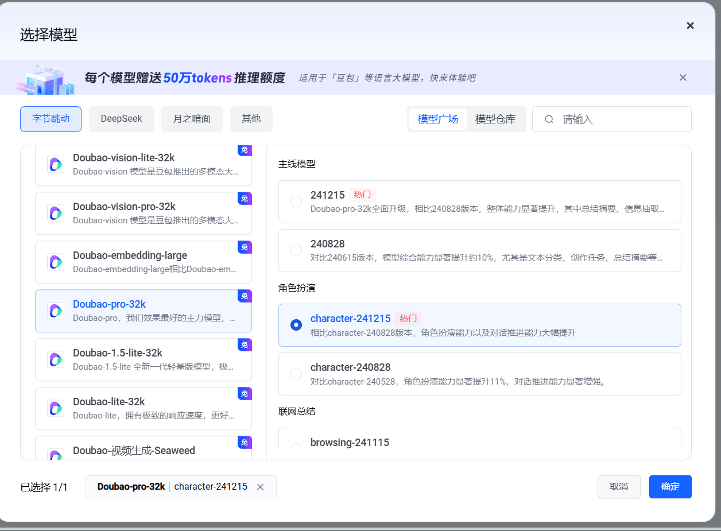This screenshot has width=721, height=531.
Task: Select the Doubao-lite-32k model name
Action: 109,402
